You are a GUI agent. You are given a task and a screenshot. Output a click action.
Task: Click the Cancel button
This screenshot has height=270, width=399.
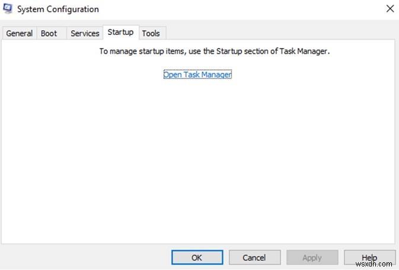[254, 258]
